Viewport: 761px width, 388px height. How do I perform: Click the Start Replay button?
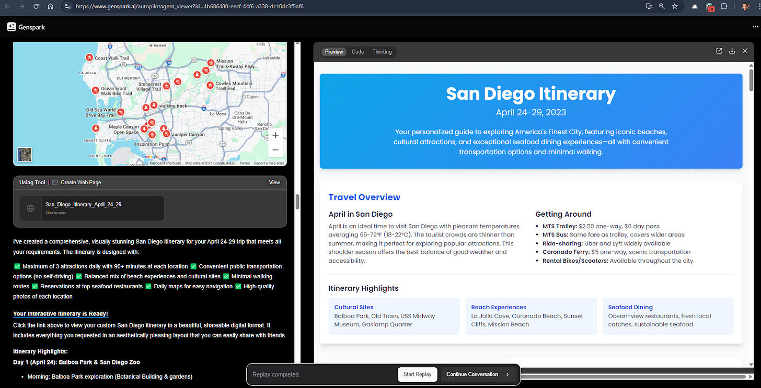pos(417,374)
